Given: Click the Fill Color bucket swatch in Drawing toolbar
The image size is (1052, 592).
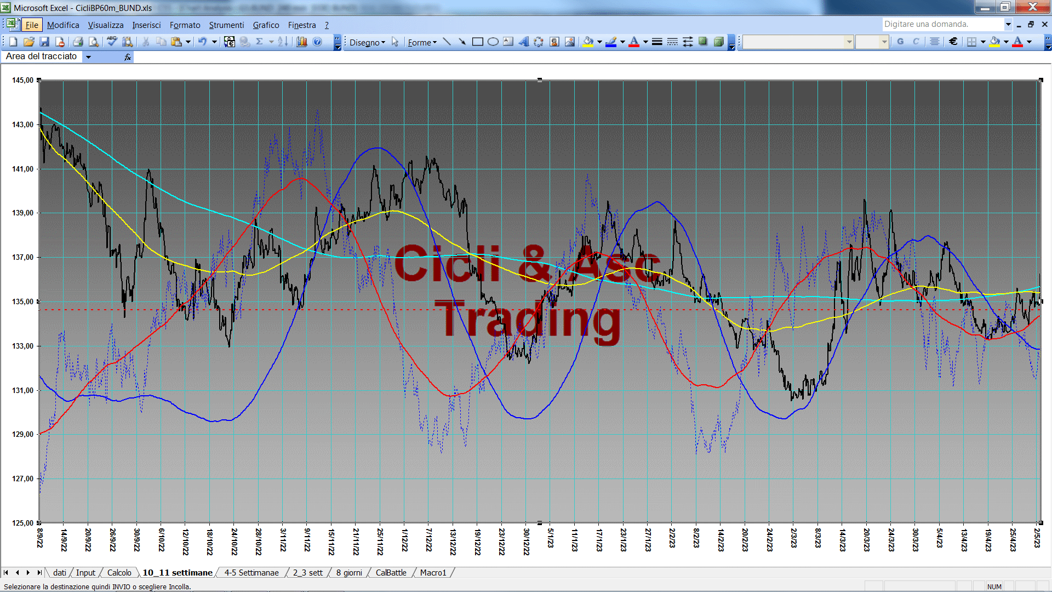Looking at the screenshot, I should 588,42.
